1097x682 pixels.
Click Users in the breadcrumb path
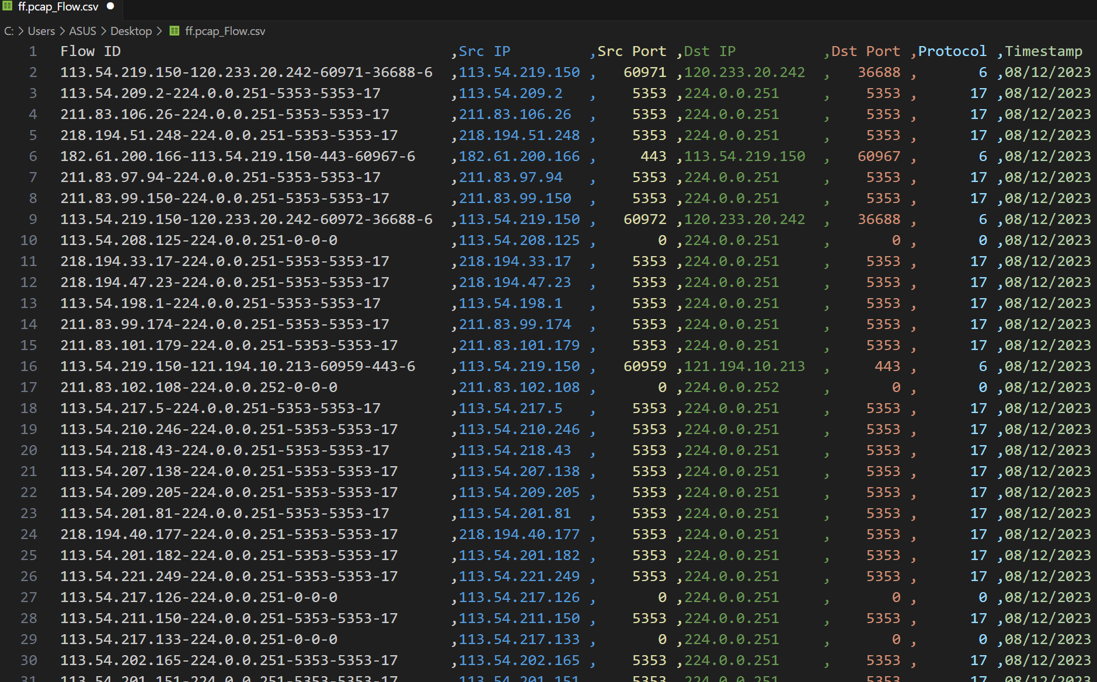40,31
